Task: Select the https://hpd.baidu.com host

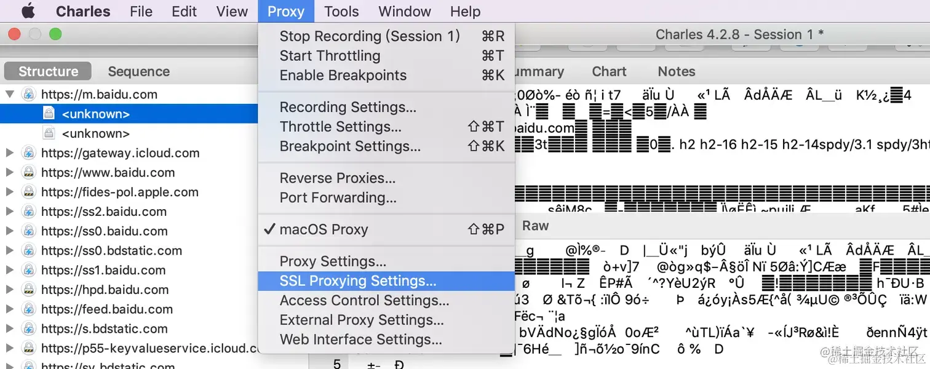Action: (105, 290)
